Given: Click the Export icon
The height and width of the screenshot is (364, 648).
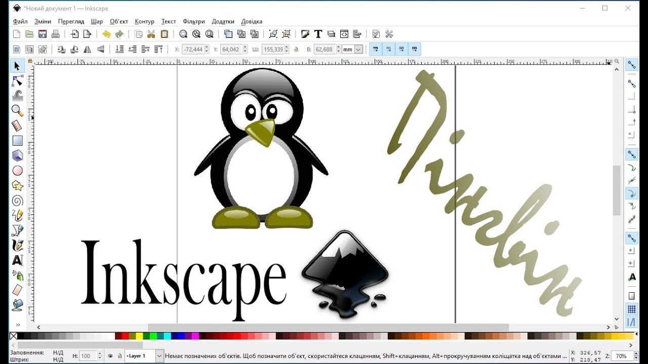Looking at the screenshot, I should [88, 34].
